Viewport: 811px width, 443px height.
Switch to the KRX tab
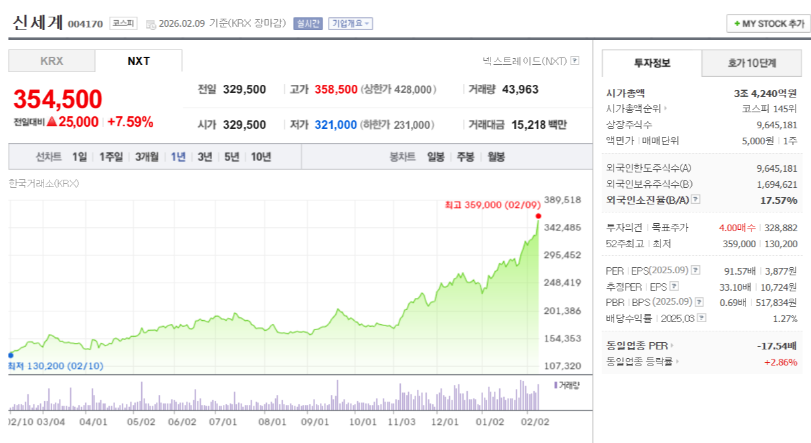[52, 61]
